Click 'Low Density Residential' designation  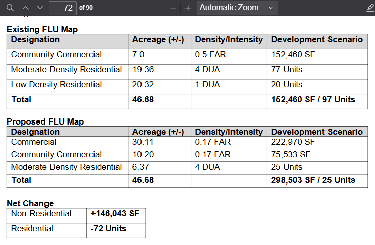(56, 85)
